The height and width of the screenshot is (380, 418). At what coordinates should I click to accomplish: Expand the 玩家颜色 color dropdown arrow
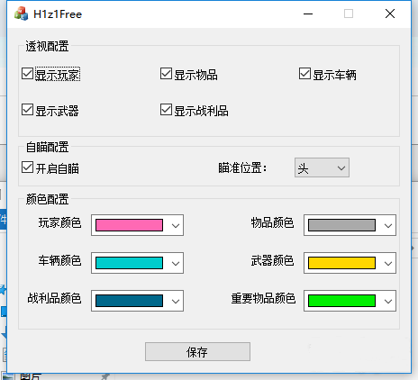[176, 225]
